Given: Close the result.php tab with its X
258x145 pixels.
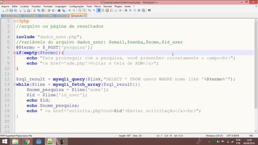Looking at the screenshot, I should (x=85, y=16).
